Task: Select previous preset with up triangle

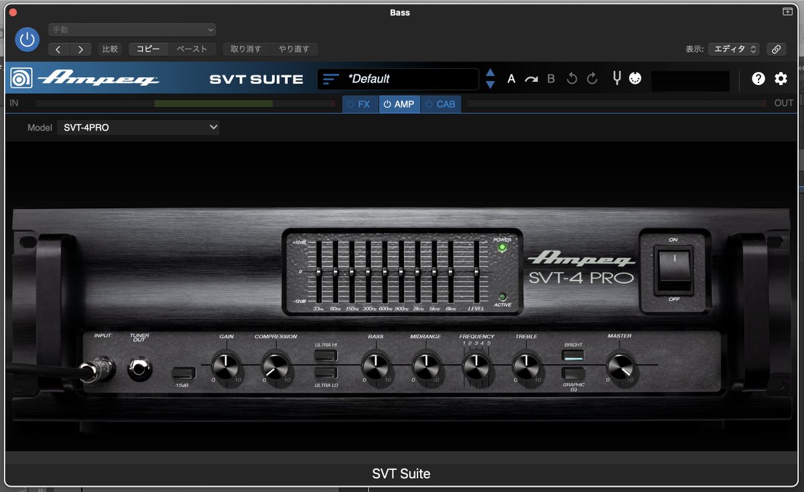Action: [490, 73]
